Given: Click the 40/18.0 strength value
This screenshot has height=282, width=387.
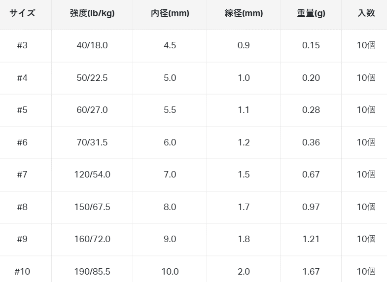Looking at the screenshot, I should coord(92,45).
